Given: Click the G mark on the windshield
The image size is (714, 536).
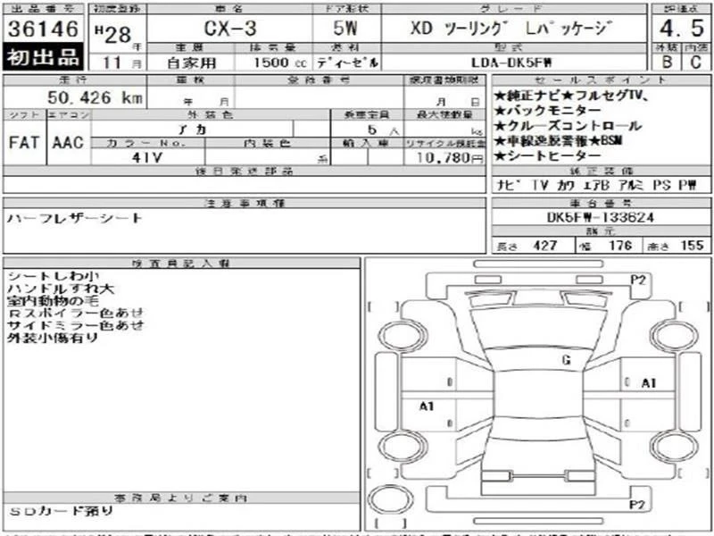Looking at the screenshot, I should [x=566, y=360].
